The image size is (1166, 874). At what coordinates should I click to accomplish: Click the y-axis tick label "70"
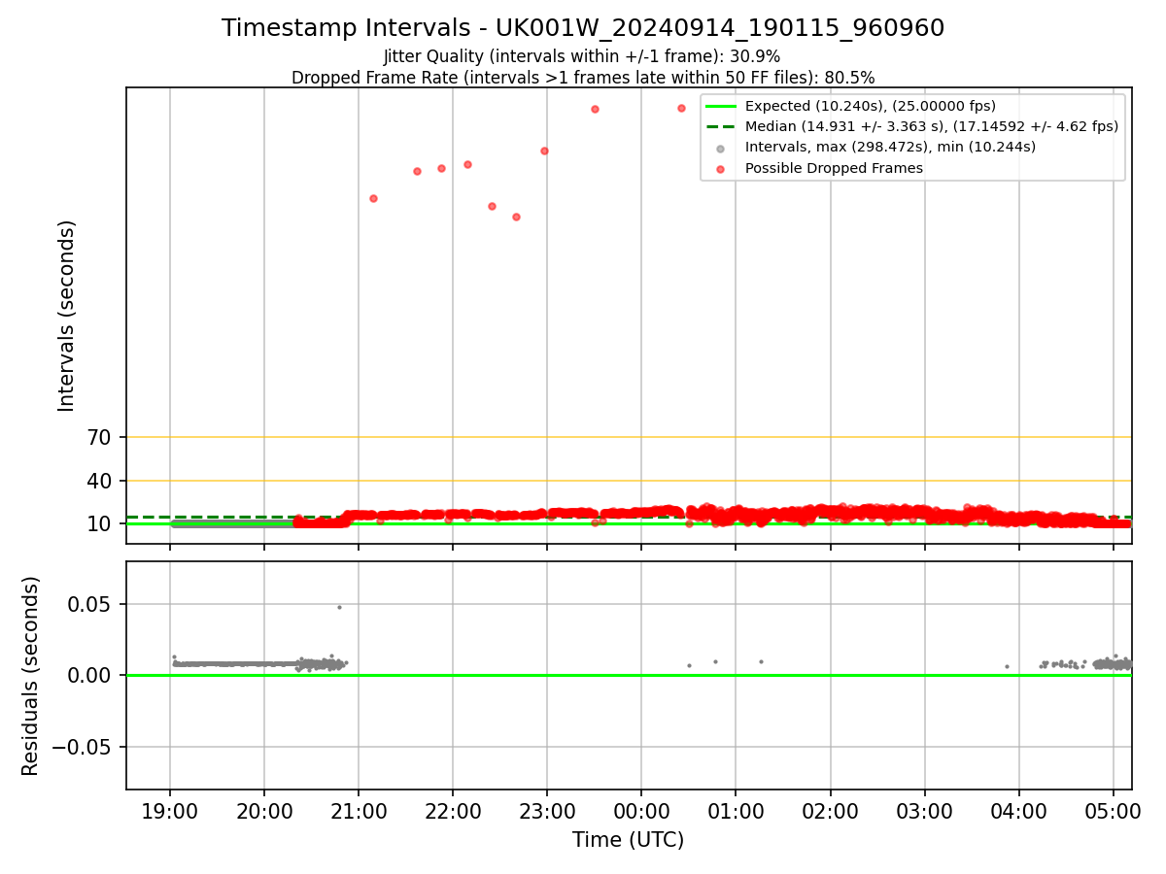pos(99,438)
